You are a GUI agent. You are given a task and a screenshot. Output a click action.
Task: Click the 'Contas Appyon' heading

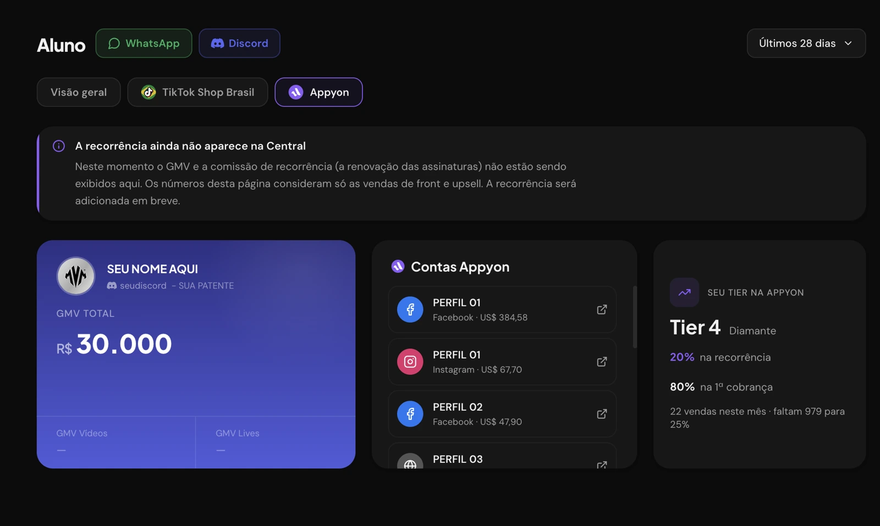tap(460, 267)
